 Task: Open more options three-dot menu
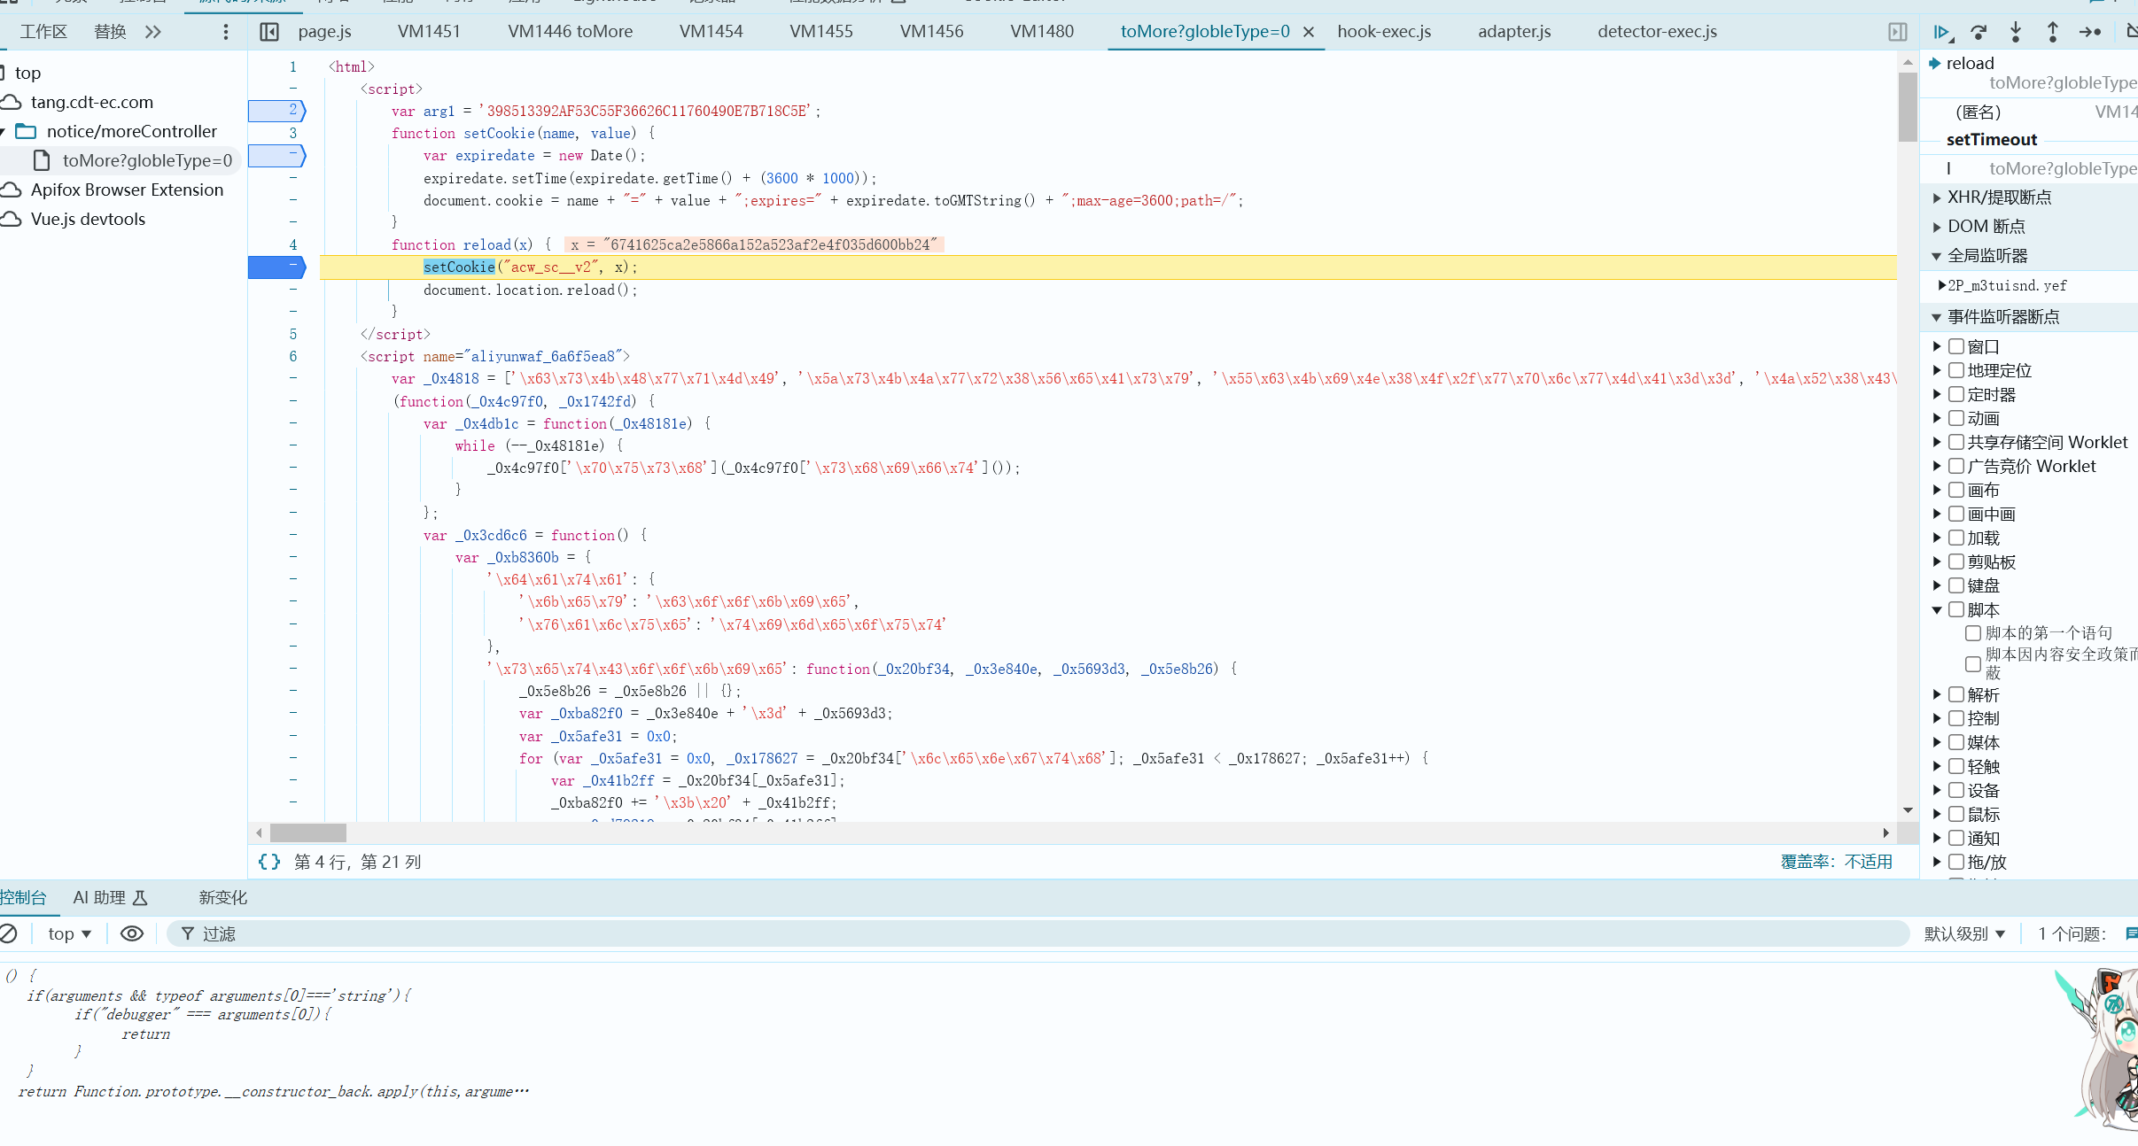[x=226, y=32]
